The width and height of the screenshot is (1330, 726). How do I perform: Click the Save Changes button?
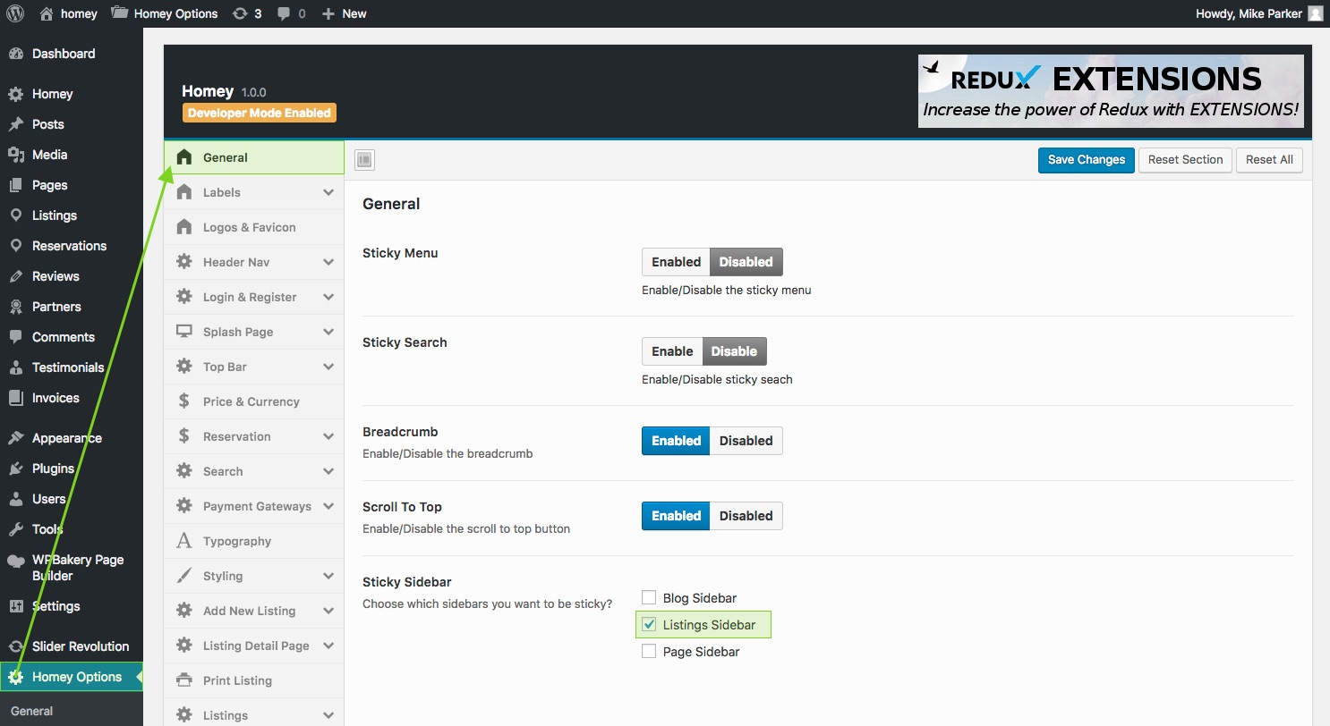(1087, 160)
